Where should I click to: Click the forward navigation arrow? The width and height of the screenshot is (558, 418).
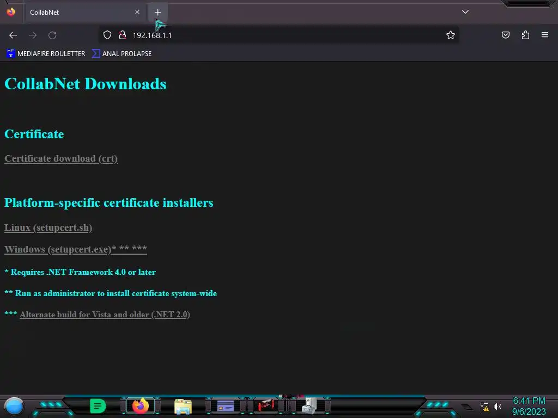tap(33, 35)
